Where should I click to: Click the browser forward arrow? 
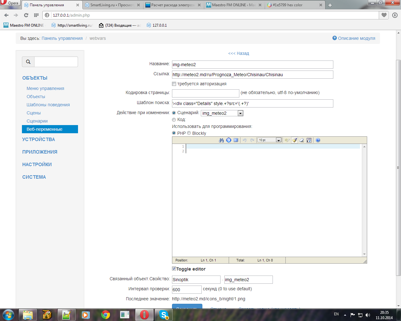pos(16,15)
